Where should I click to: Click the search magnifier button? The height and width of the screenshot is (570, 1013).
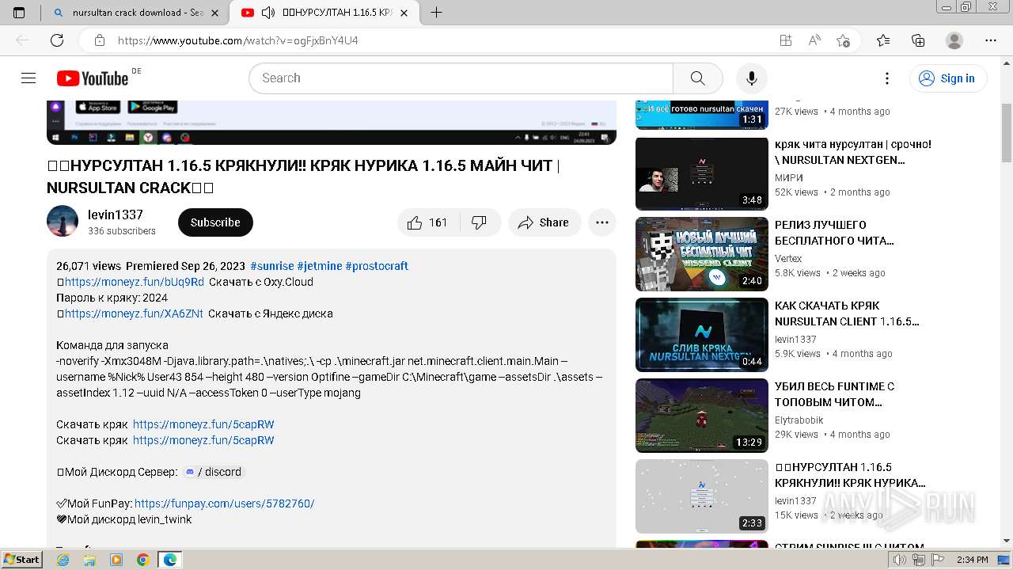point(697,78)
